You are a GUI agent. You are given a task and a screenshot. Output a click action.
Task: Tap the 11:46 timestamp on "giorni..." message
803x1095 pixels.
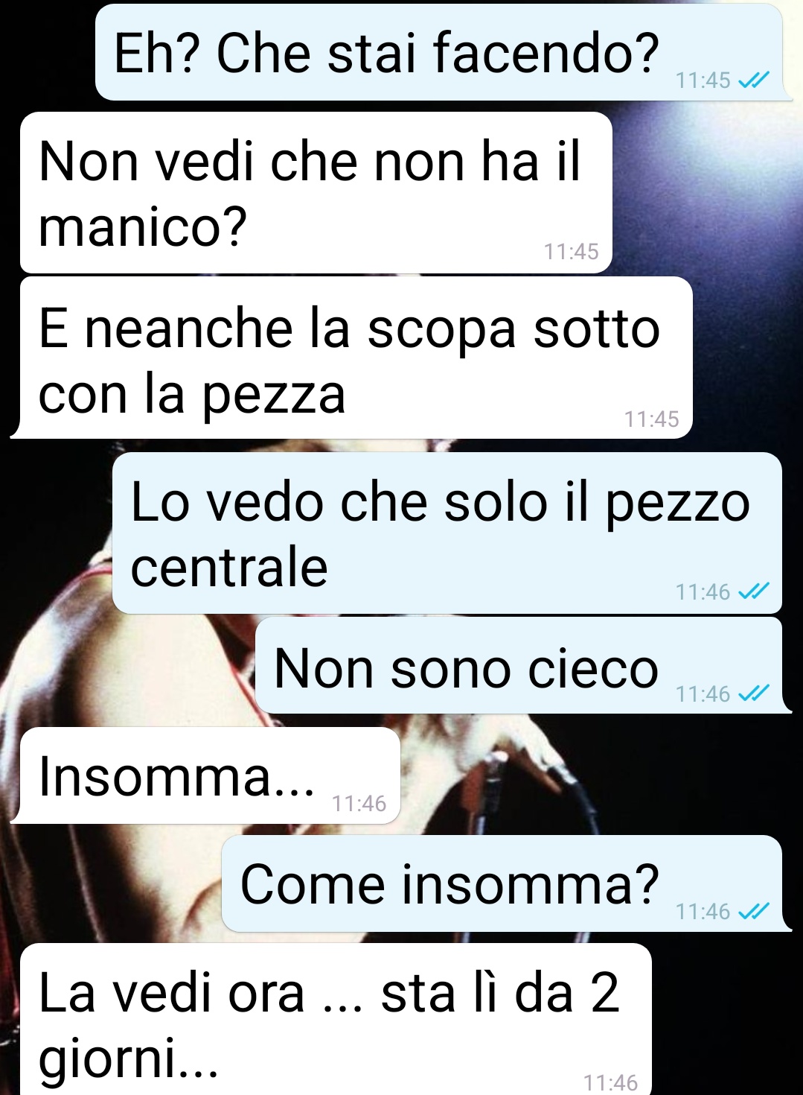point(610,1082)
